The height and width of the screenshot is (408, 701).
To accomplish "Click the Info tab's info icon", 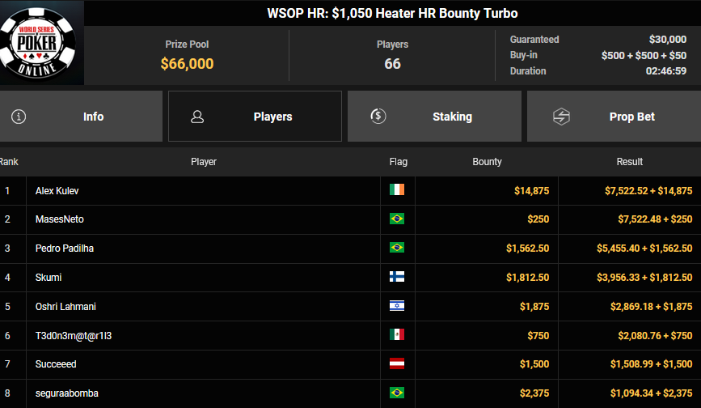I will pyautogui.click(x=19, y=117).
